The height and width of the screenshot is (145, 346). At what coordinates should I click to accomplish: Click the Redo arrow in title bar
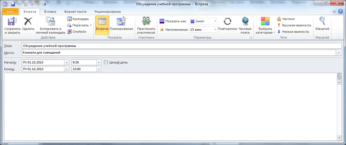pyautogui.click(x=26, y=4)
